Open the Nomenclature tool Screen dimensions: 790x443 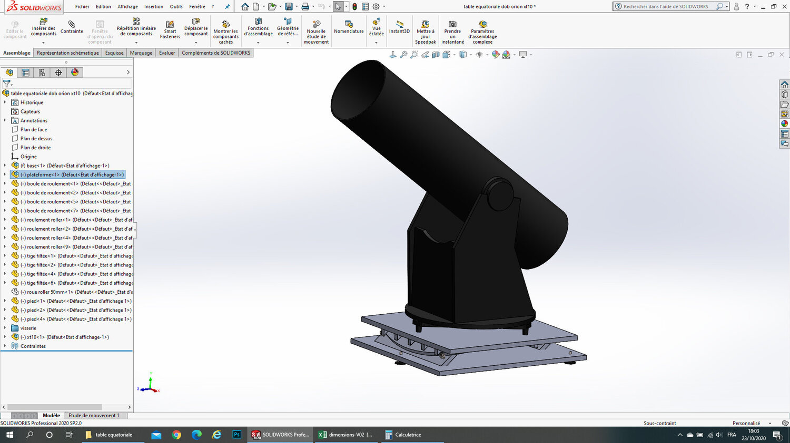pos(349,27)
